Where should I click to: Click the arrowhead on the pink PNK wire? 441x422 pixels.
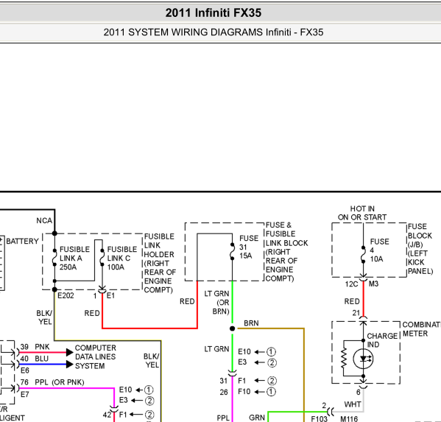(70, 352)
